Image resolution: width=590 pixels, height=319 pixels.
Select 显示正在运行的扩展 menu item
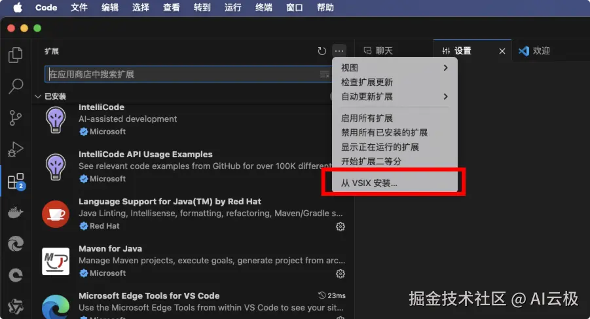click(394, 147)
